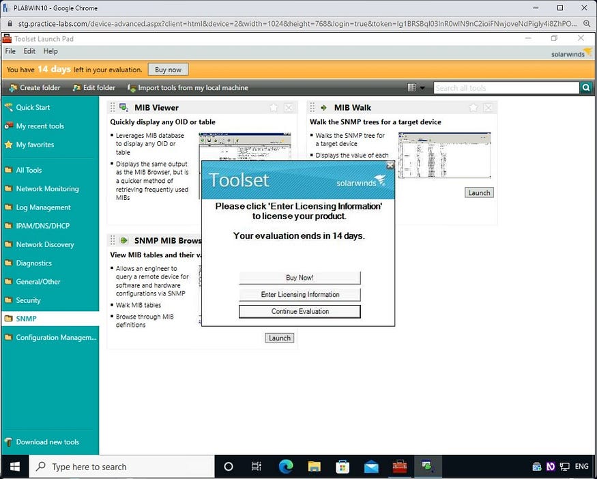Focus the Search all tools field
The height and width of the screenshot is (479, 597).
pos(506,88)
